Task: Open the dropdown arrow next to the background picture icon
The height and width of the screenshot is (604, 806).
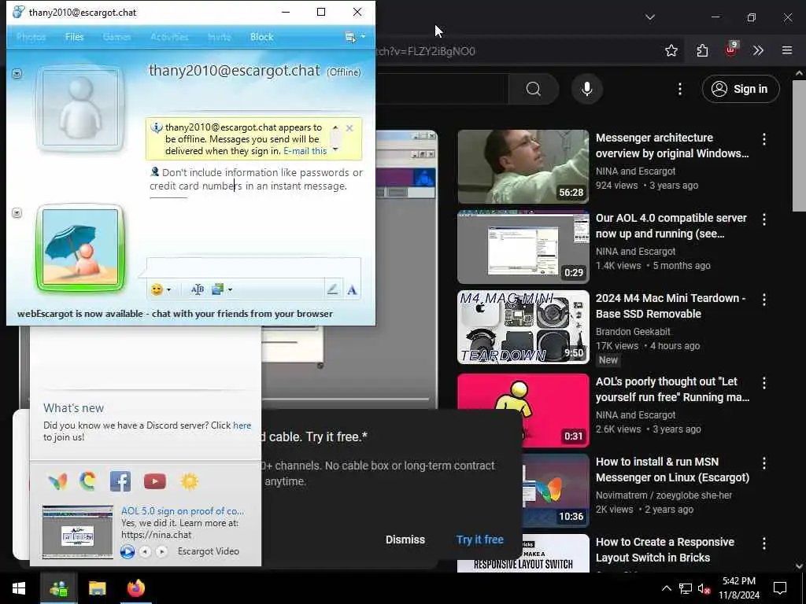Action: [230, 290]
